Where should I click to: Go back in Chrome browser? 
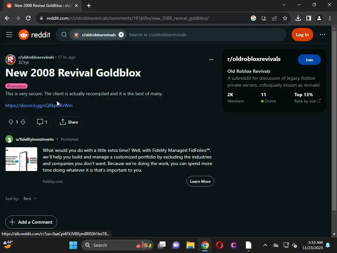click(x=7, y=18)
